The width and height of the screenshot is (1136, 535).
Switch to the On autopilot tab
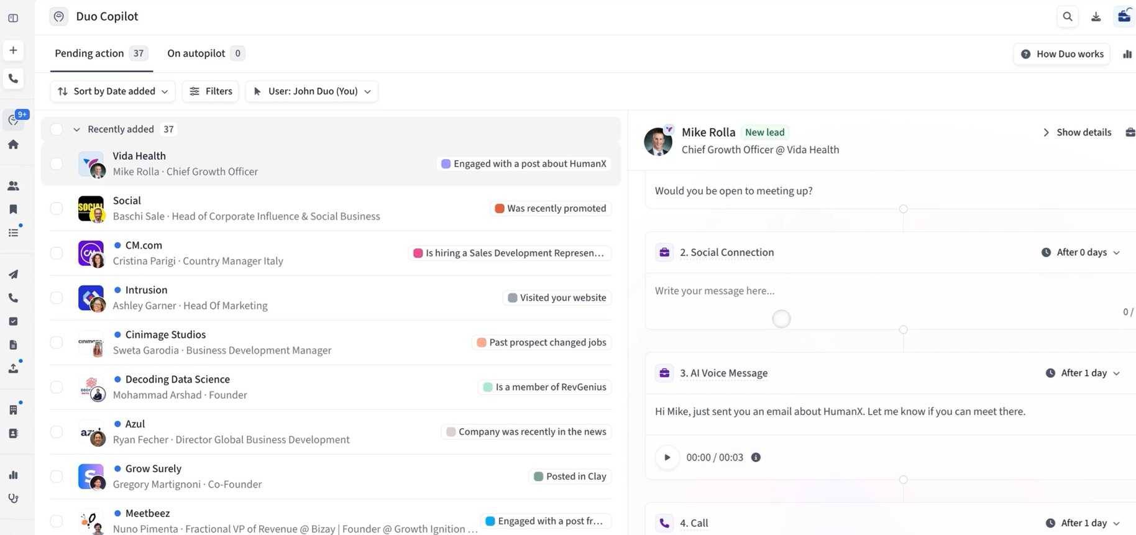[x=206, y=53]
